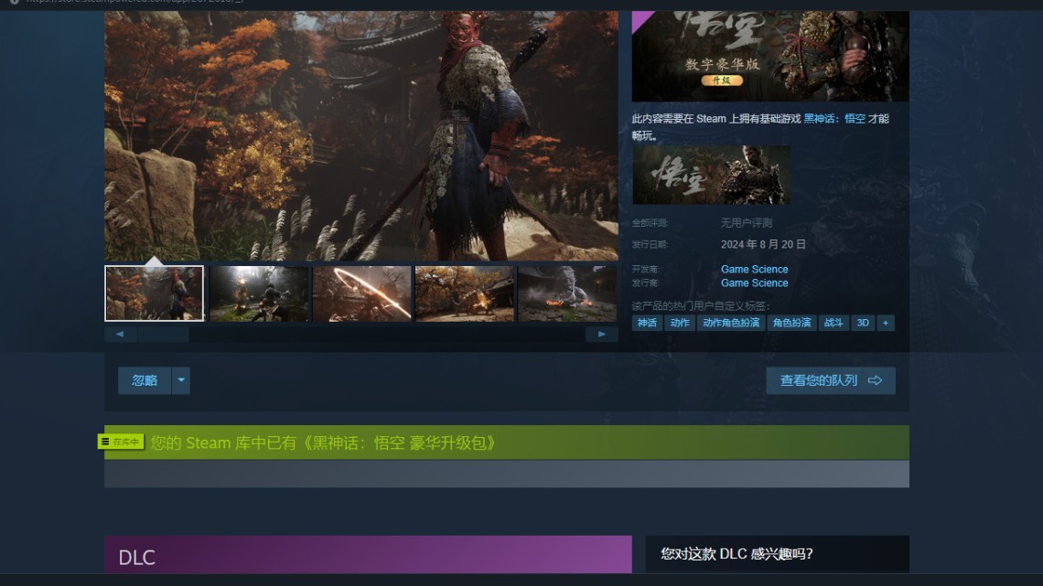Click the plus icon to add a tag
Viewport: 1043px width, 586px height.
coord(886,323)
